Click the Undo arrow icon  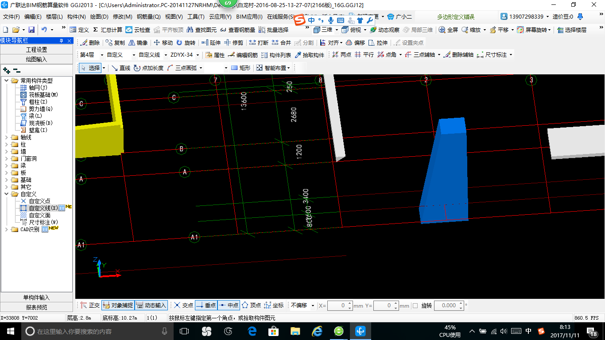click(44, 30)
